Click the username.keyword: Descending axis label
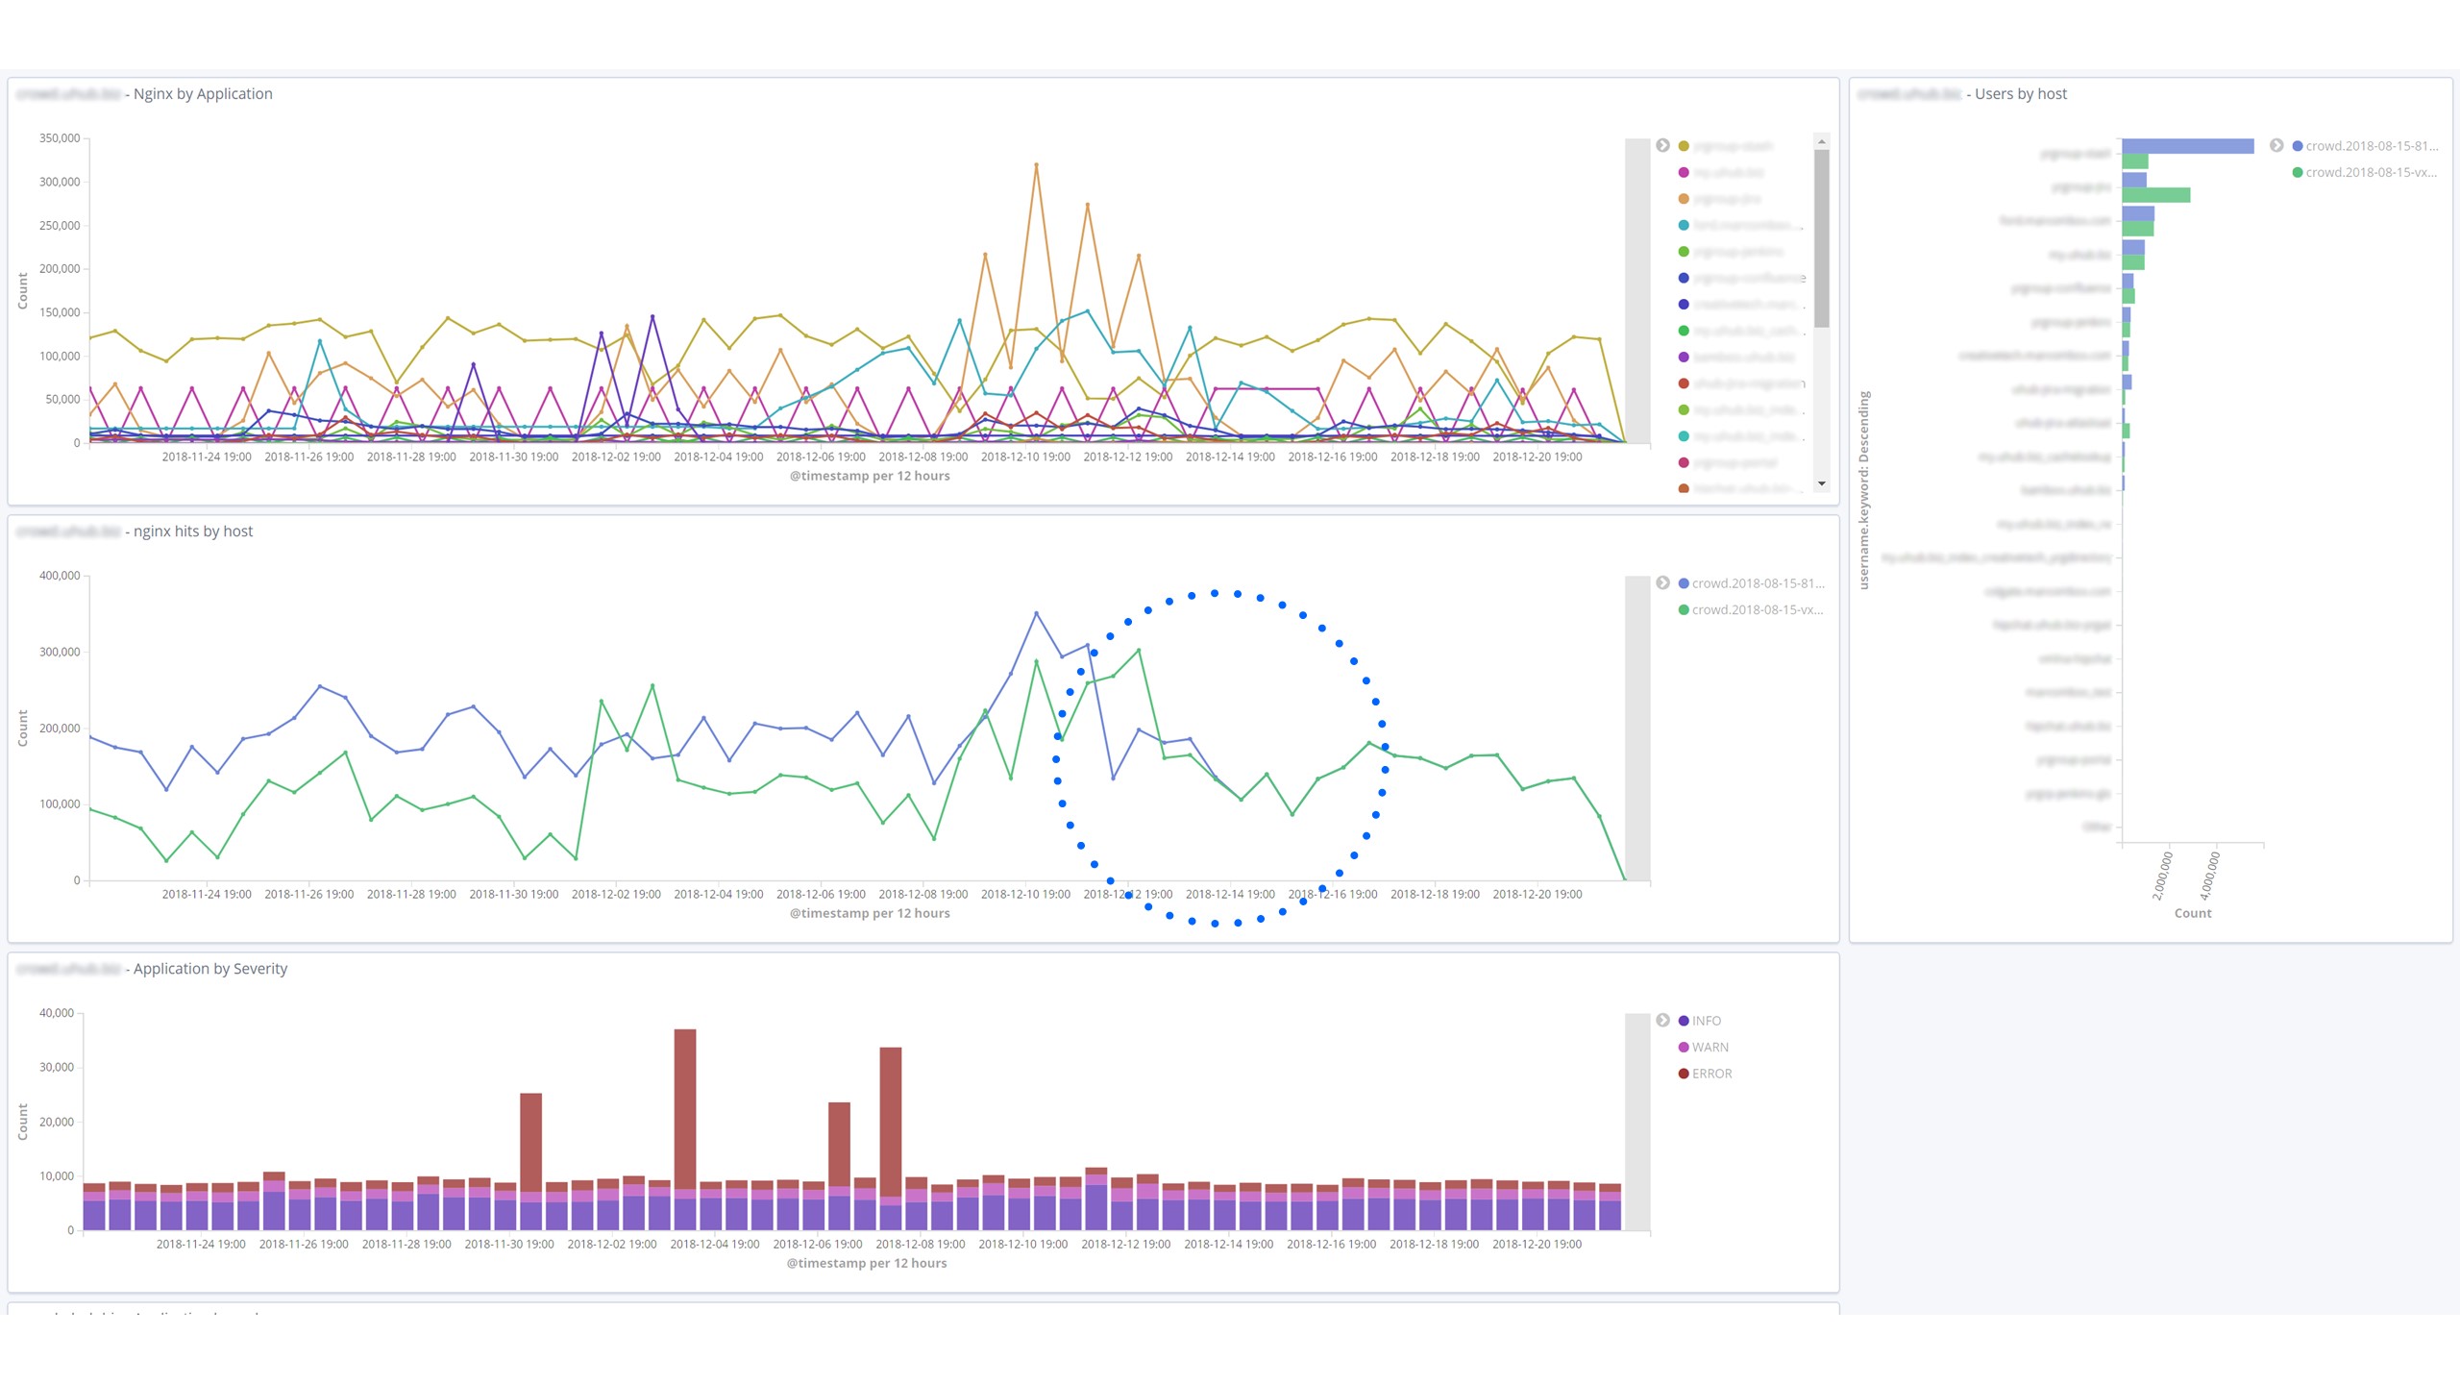The height and width of the screenshot is (1384, 2460). click(x=1864, y=489)
